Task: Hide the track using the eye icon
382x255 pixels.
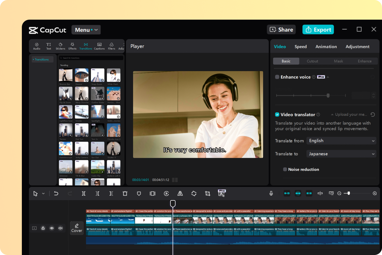Action: [52, 228]
